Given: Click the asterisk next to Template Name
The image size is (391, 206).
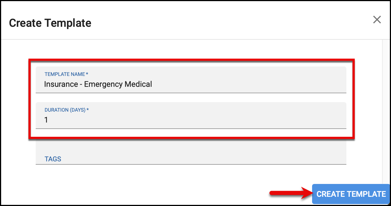Looking at the screenshot, I should [87, 74].
